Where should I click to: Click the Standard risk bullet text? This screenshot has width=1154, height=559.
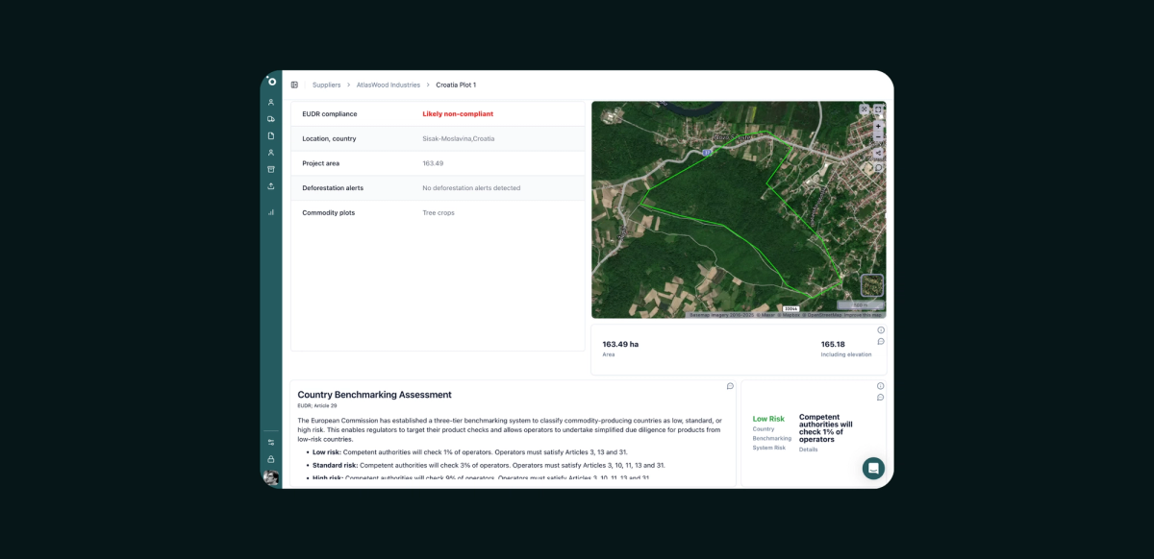(489, 465)
